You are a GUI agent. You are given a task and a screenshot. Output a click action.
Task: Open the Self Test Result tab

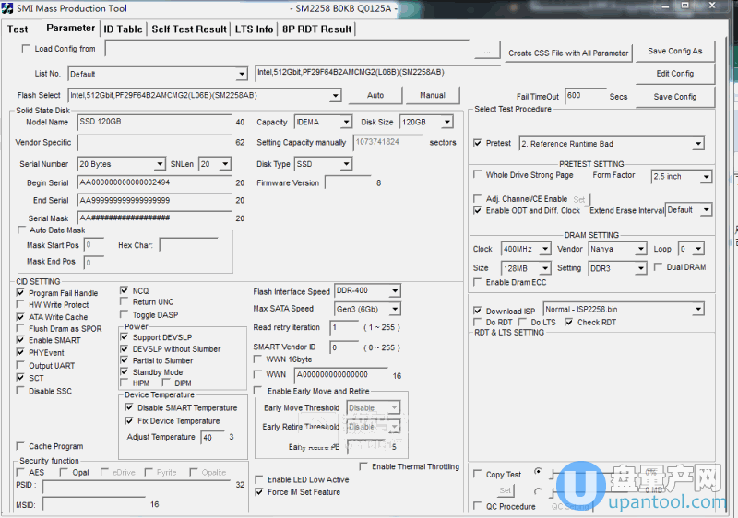tap(188, 29)
